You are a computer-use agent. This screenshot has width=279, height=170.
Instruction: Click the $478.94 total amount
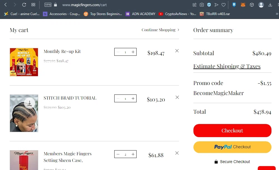(x=262, y=112)
